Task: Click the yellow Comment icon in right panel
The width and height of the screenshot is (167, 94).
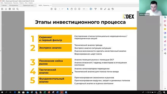Action: [x=165, y=29]
